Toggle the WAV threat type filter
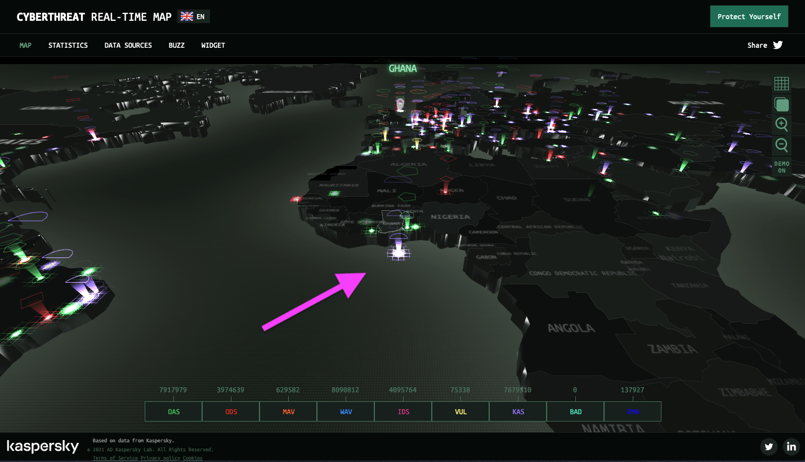This screenshot has height=462, width=805. (346, 411)
